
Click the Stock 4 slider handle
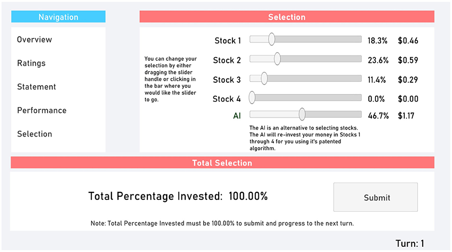pos(252,97)
